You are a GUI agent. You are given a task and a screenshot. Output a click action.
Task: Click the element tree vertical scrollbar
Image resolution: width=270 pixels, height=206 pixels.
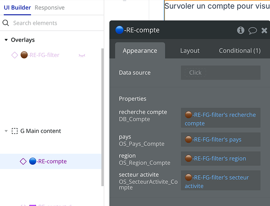click(x=103, y=117)
